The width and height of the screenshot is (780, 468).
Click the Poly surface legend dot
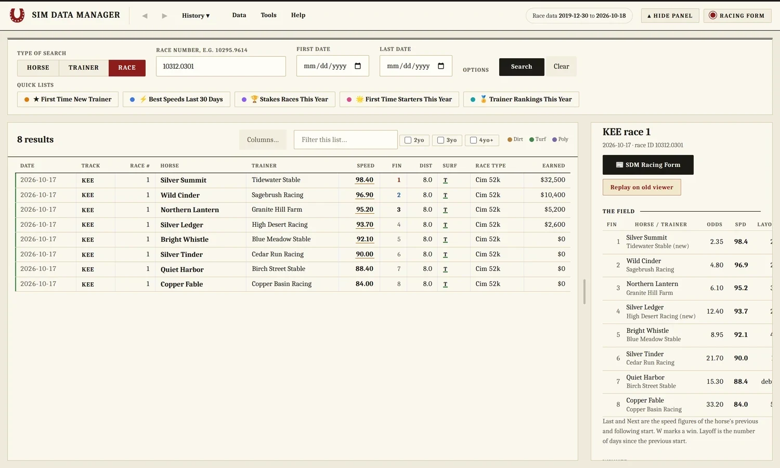click(x=555, y=139)
